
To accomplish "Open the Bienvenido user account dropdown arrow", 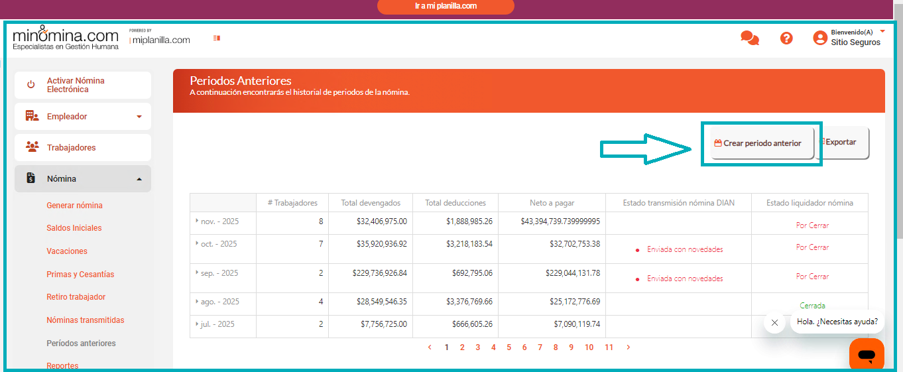I will (x=882, y=31).
